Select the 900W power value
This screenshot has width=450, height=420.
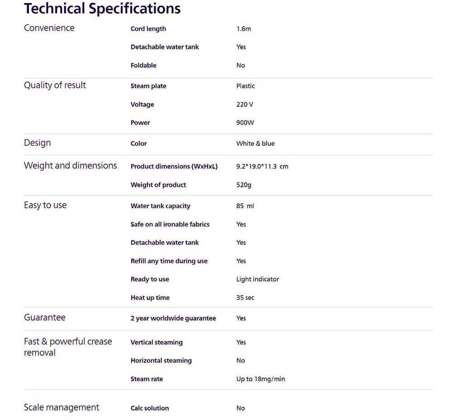point(245,123)
